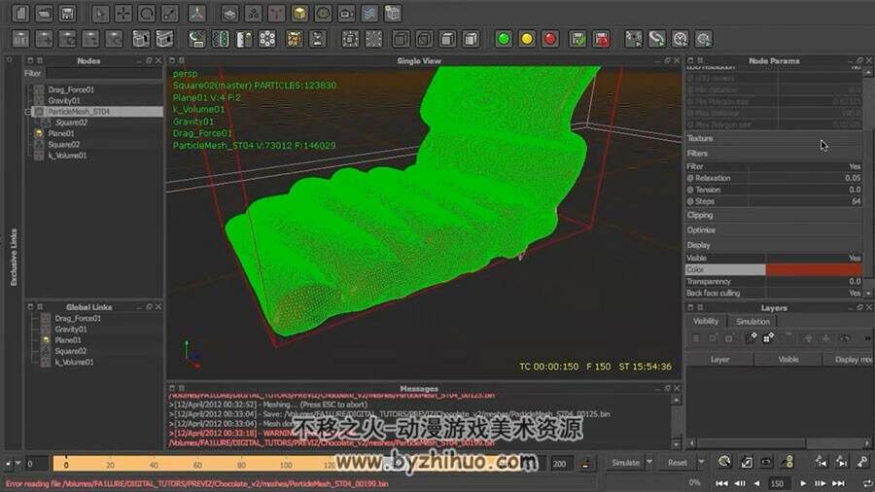Open the Reset button dropdown arrow
875x492 pixels.
click(x=701, y=462)
